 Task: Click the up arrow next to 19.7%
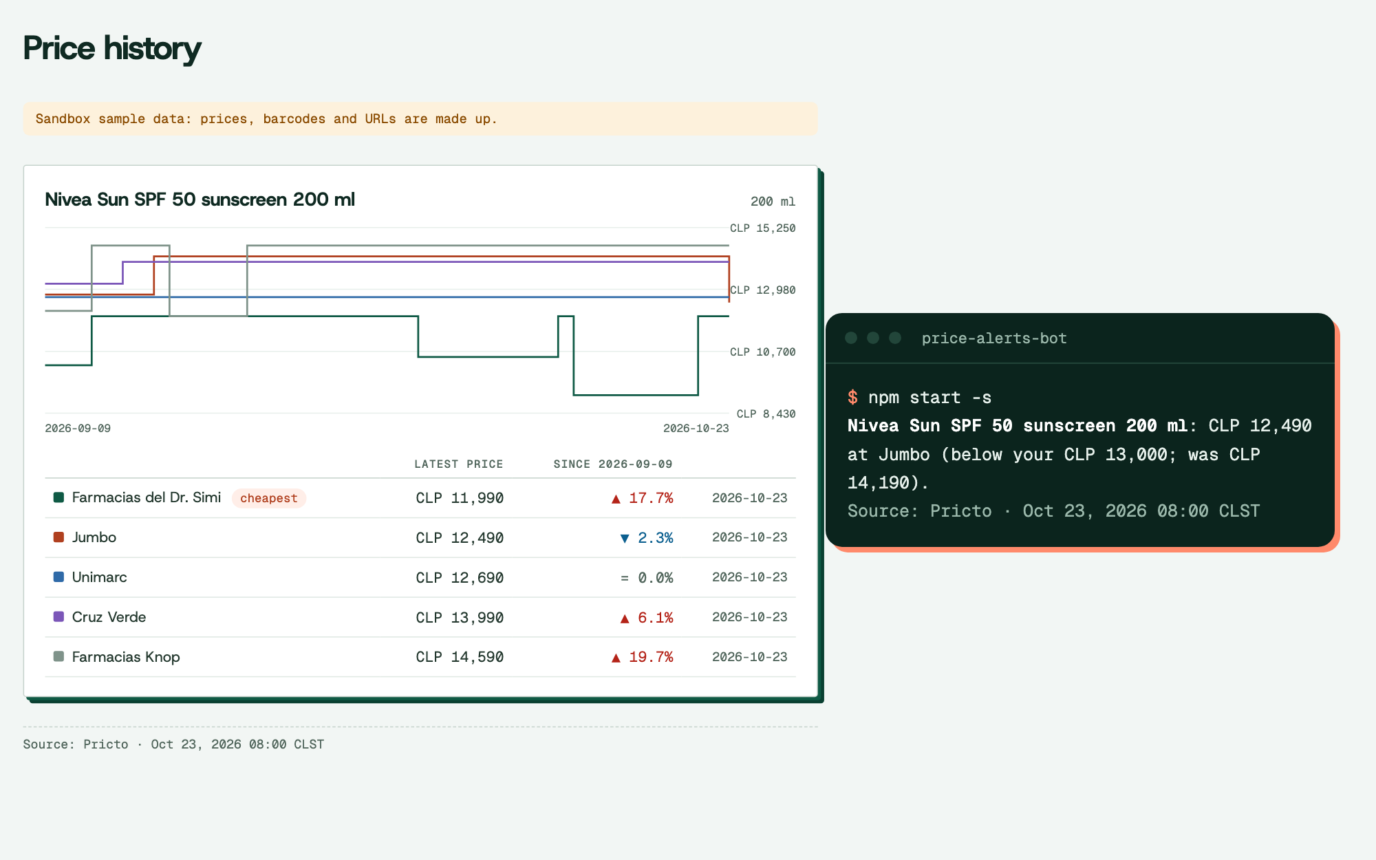(x=616, y=658)
